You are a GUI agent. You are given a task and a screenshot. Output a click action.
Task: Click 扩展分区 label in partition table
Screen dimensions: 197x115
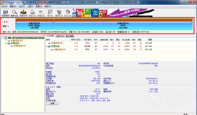click(55, 46)
